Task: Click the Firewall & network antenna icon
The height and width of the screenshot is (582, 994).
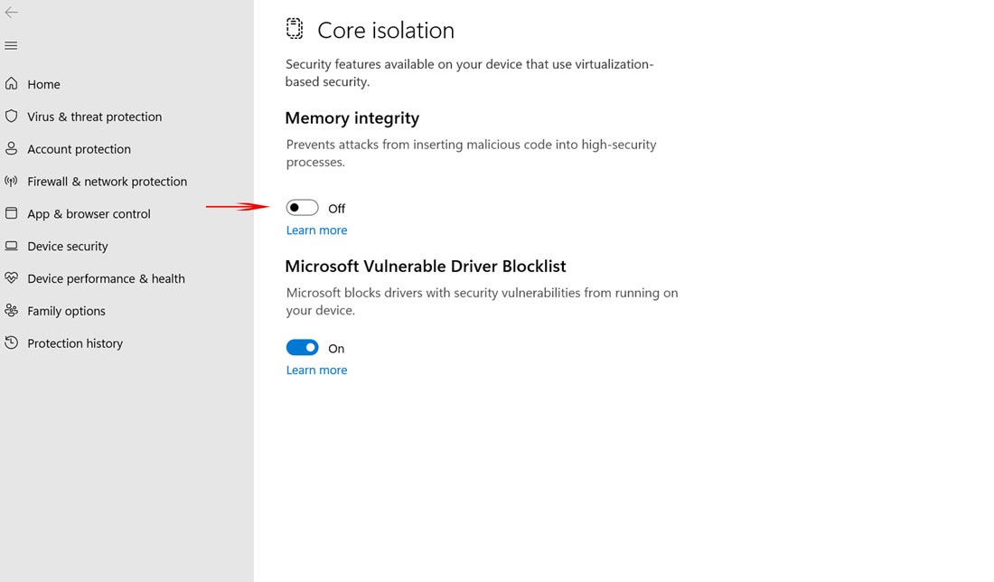Action: (x=12, y=182)
